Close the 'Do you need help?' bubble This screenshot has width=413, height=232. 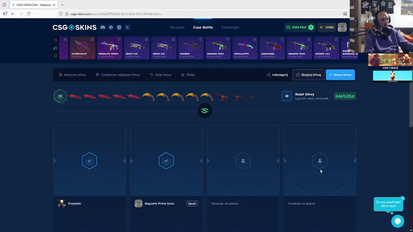click(x=402, y=198)
